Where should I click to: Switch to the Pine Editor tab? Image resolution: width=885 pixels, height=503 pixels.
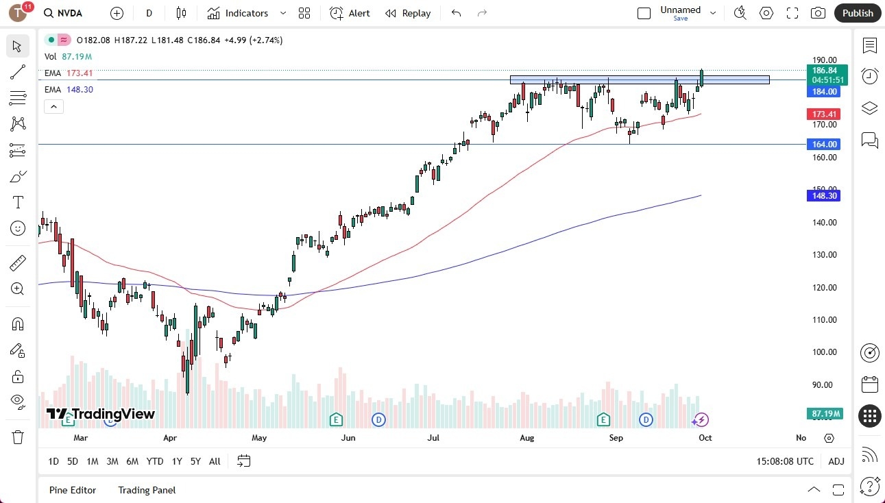coord(73,490)
